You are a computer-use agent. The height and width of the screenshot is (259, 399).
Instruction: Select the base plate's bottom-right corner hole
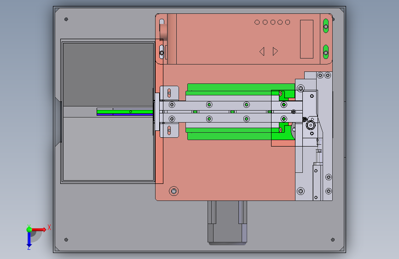pyautogui.click(x=333, y=240)
